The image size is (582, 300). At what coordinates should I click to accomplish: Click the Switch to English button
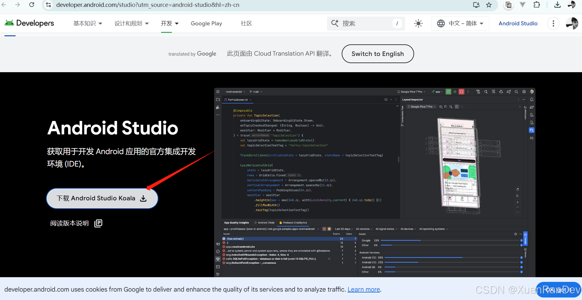378,53
